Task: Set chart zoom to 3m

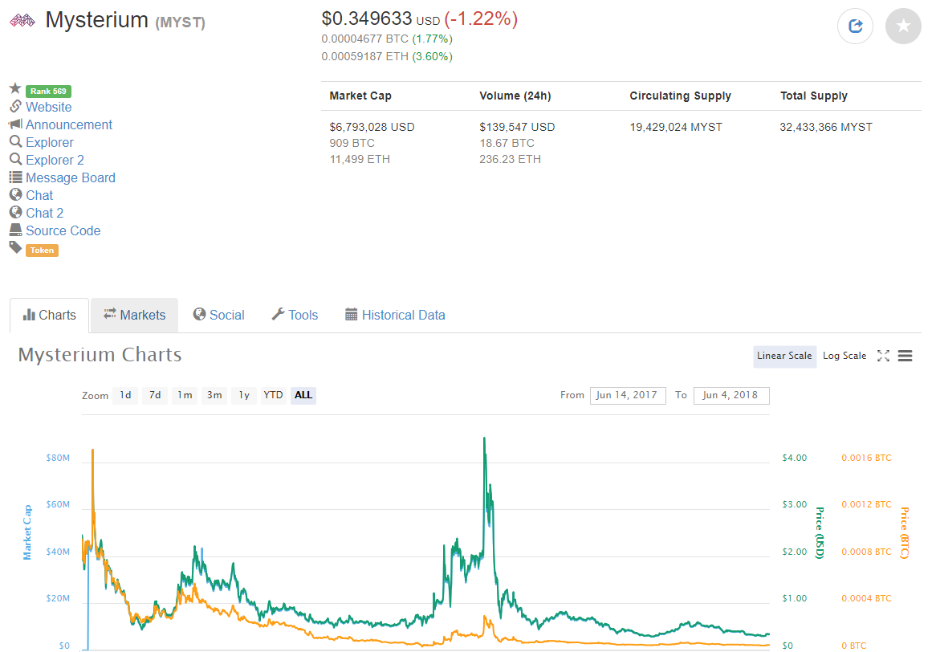Action: 214,395
